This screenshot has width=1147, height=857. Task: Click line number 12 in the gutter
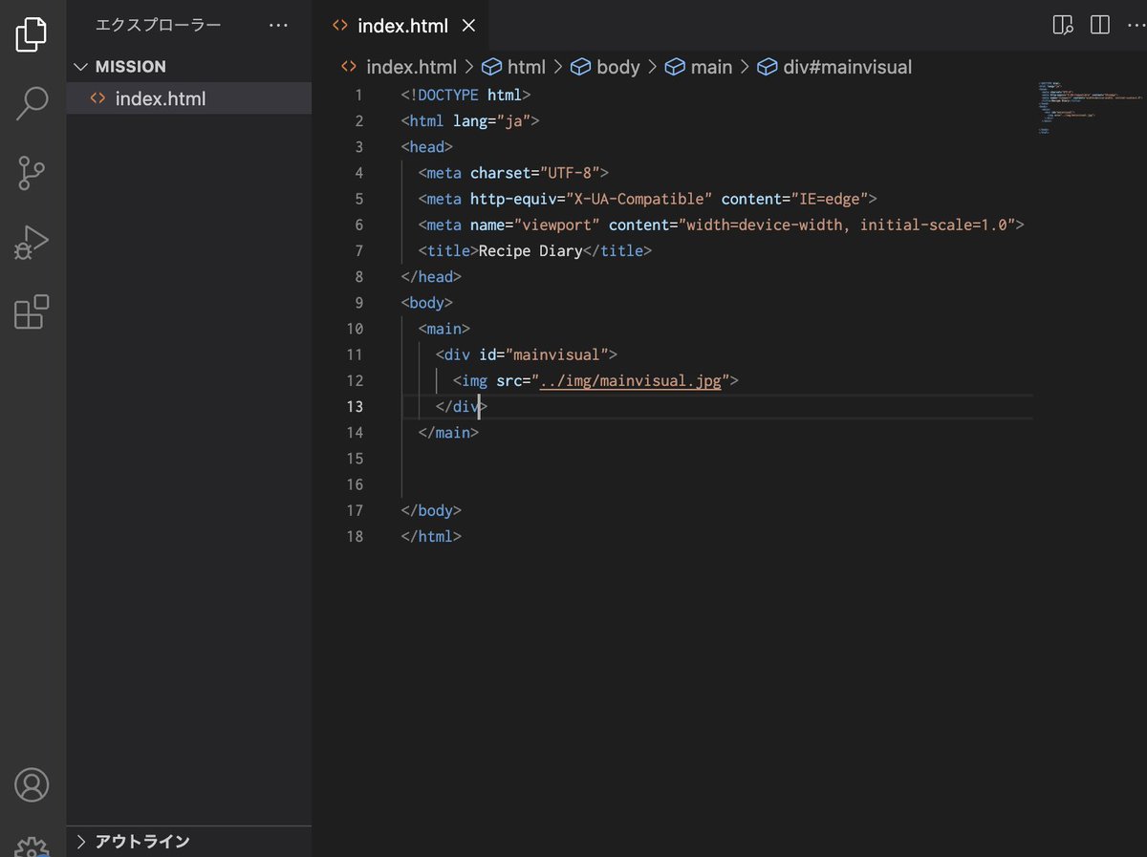click(x=355, y=381)
